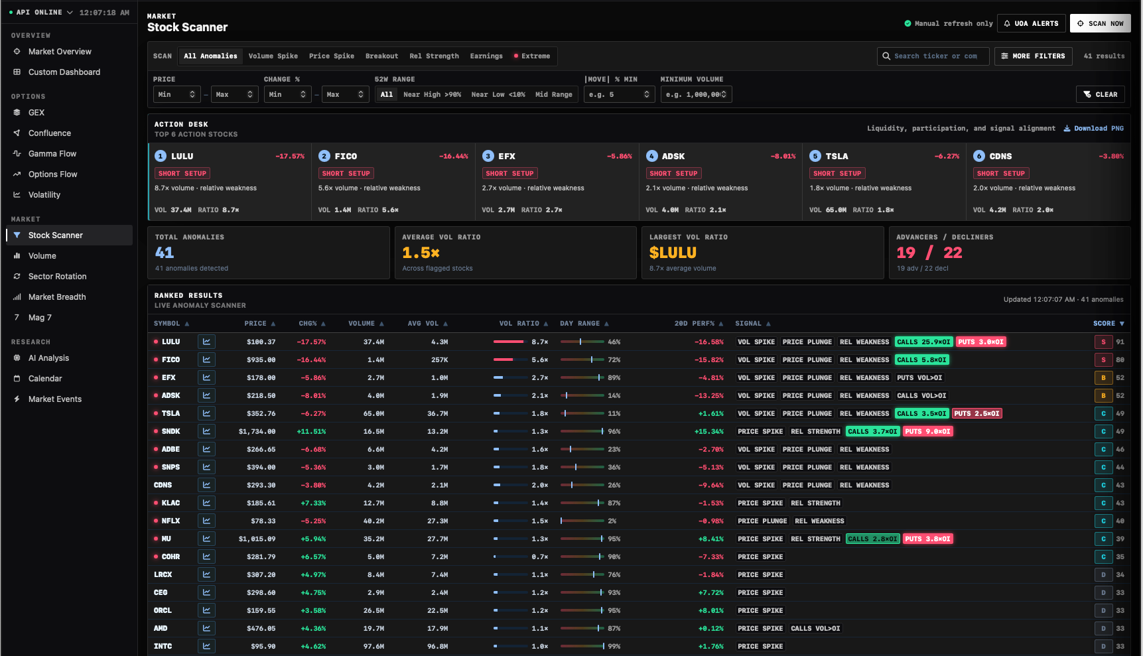Open Market Events page
The image size is (1143, 656).
pyautogui.click(x=69, y=399)
